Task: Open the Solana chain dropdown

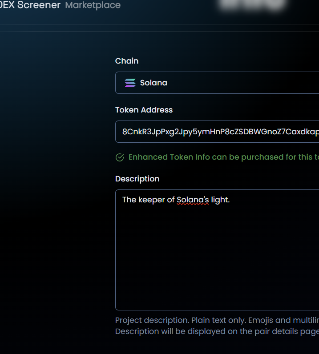Action: [x=217, y=83]
